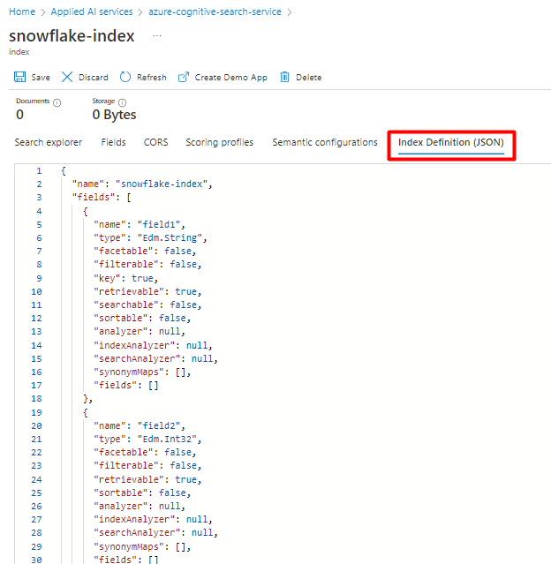Click the "Edm.String" type value
Viewport: 551px width, 564px height.
point(170,237)
